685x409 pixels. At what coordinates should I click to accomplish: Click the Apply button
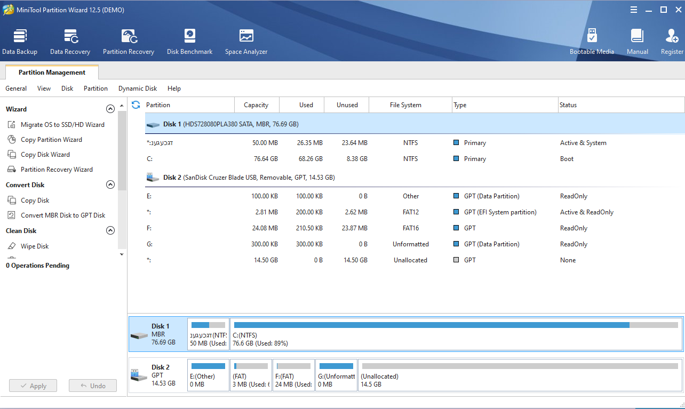(x=33, y=386)
